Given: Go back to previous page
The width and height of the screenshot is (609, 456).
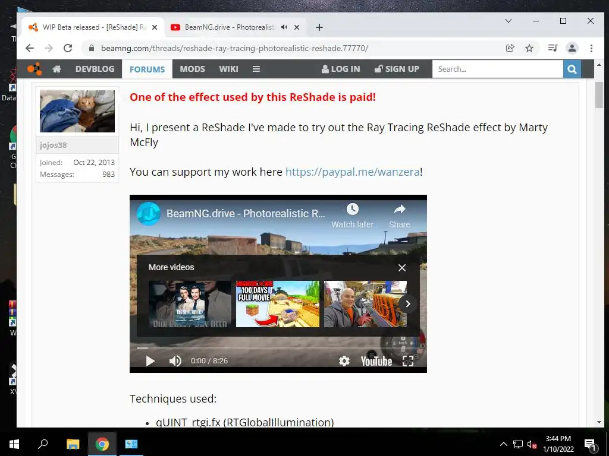Looking at the screenshot, I should click(30, 48).
